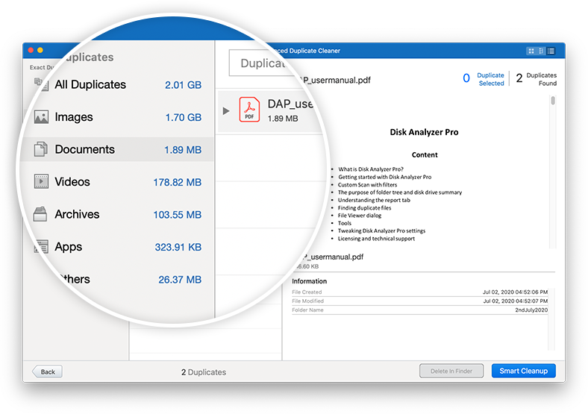Viewport: 588px width, 414px height.
Task: Click the 103.55 MB Archives size
Action: click(x=178, y=215)
